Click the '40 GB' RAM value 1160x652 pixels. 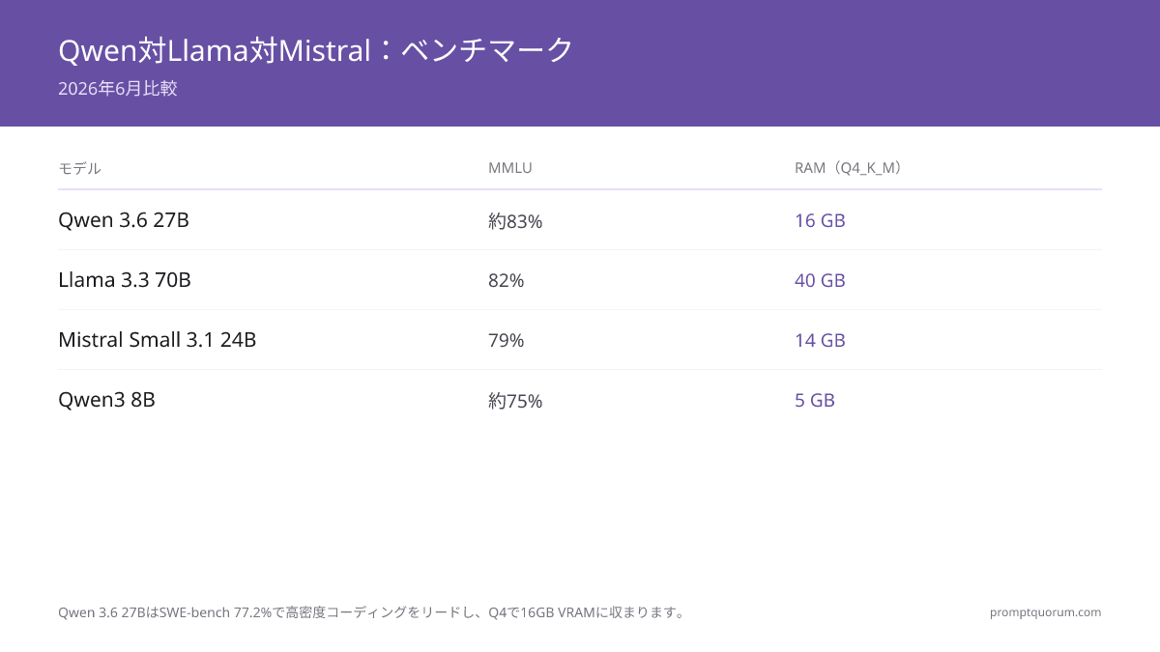pos(820,280)
